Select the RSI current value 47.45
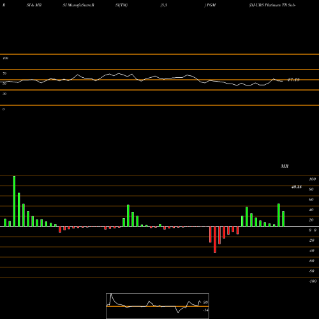This screenshot has height=319, width=319. pyautogui.click(x=293, y=80)
